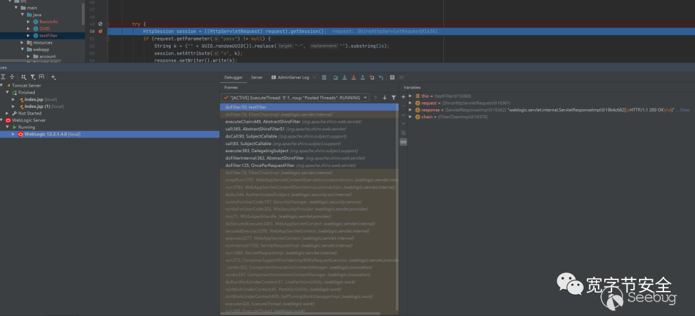This screenshot has height=316, width=695.
Task: Expand the response variable node
Action: (411, 110)
